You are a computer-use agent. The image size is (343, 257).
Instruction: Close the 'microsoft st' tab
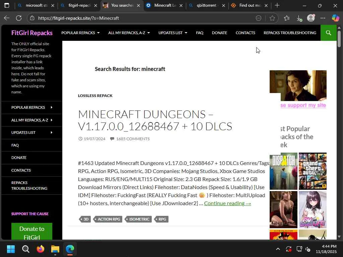click(53, 5)
